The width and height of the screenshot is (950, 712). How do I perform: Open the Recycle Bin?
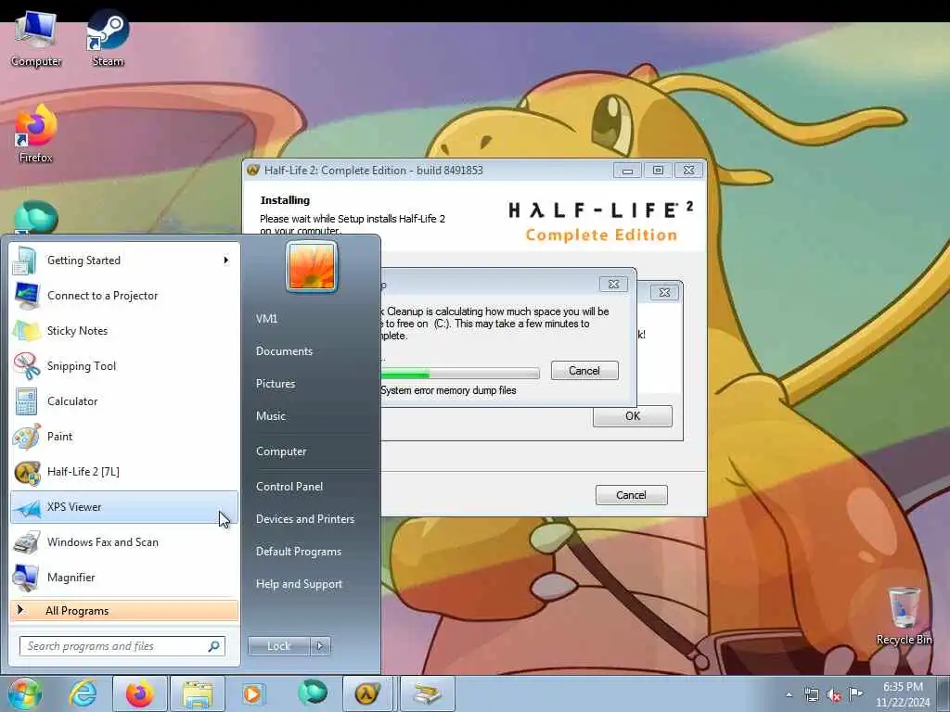pos(904,616)
